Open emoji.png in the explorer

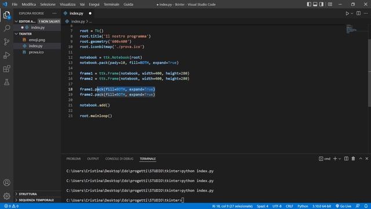[37, 40]
